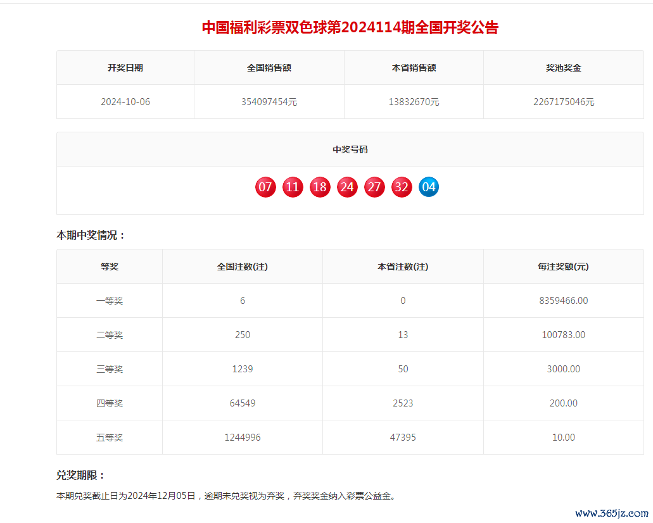Viewport: 653px width, 523px height.
Task: Click the red ball numbered 27
Action: pos(374,187)
